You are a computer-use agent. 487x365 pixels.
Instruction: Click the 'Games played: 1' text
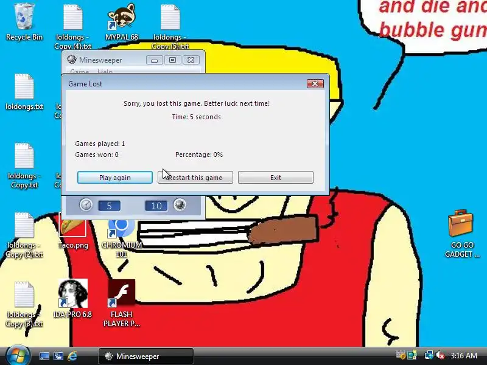(x=100, y=144)
